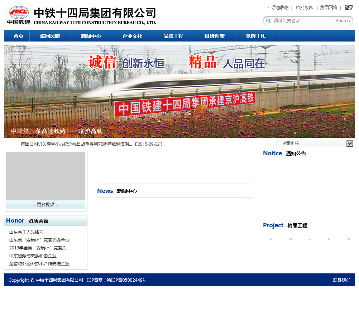Open the 企业文化 menu item
Image resolution: width=359 pixels, height=326 pixels.
(x=132, y=36)
